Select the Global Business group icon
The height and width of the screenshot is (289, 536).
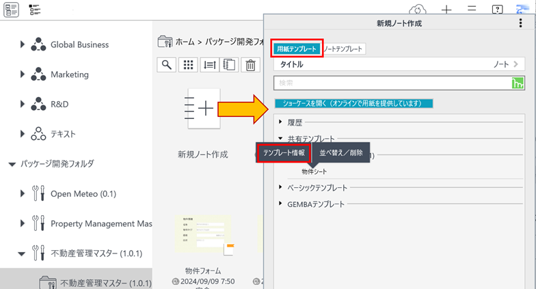pos(38,44)
